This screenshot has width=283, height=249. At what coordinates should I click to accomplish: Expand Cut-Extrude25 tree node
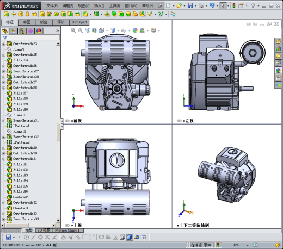(4, 55)
